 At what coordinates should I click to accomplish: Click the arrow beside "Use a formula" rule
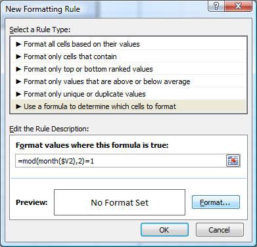[x=18, y=106]
